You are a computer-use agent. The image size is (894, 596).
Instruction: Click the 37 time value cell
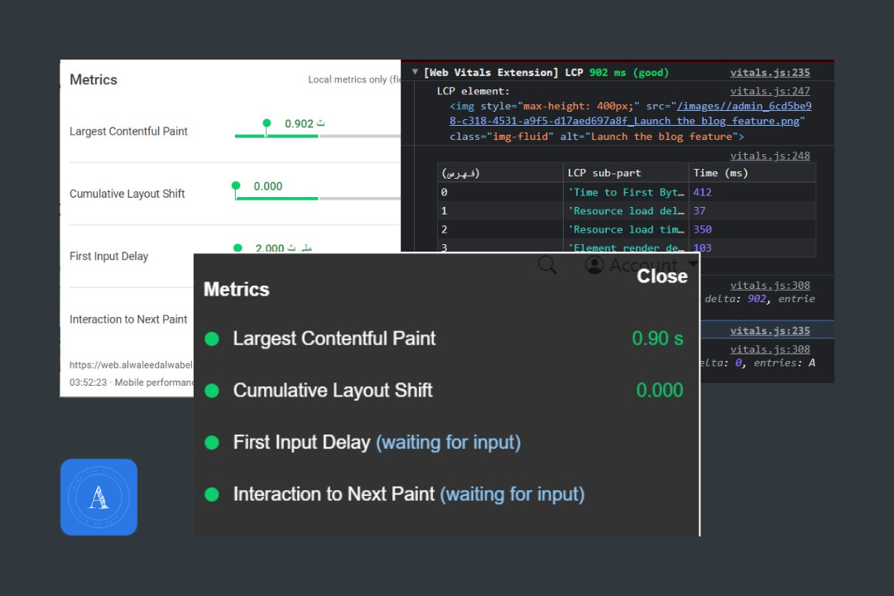pos(752,210)
